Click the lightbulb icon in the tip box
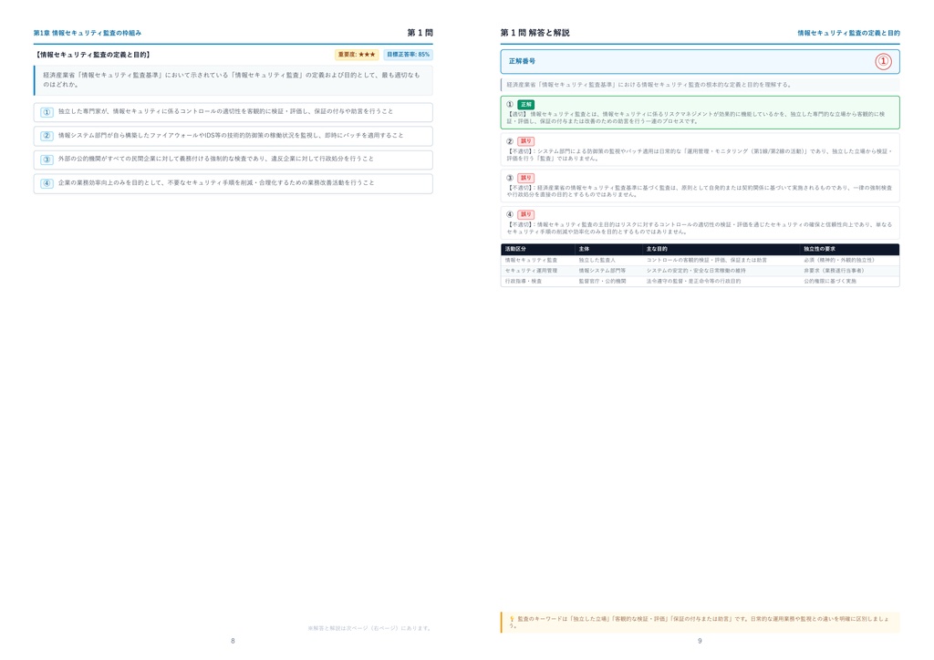Viewport: 934px width, 660px height. tap(512, 619)
